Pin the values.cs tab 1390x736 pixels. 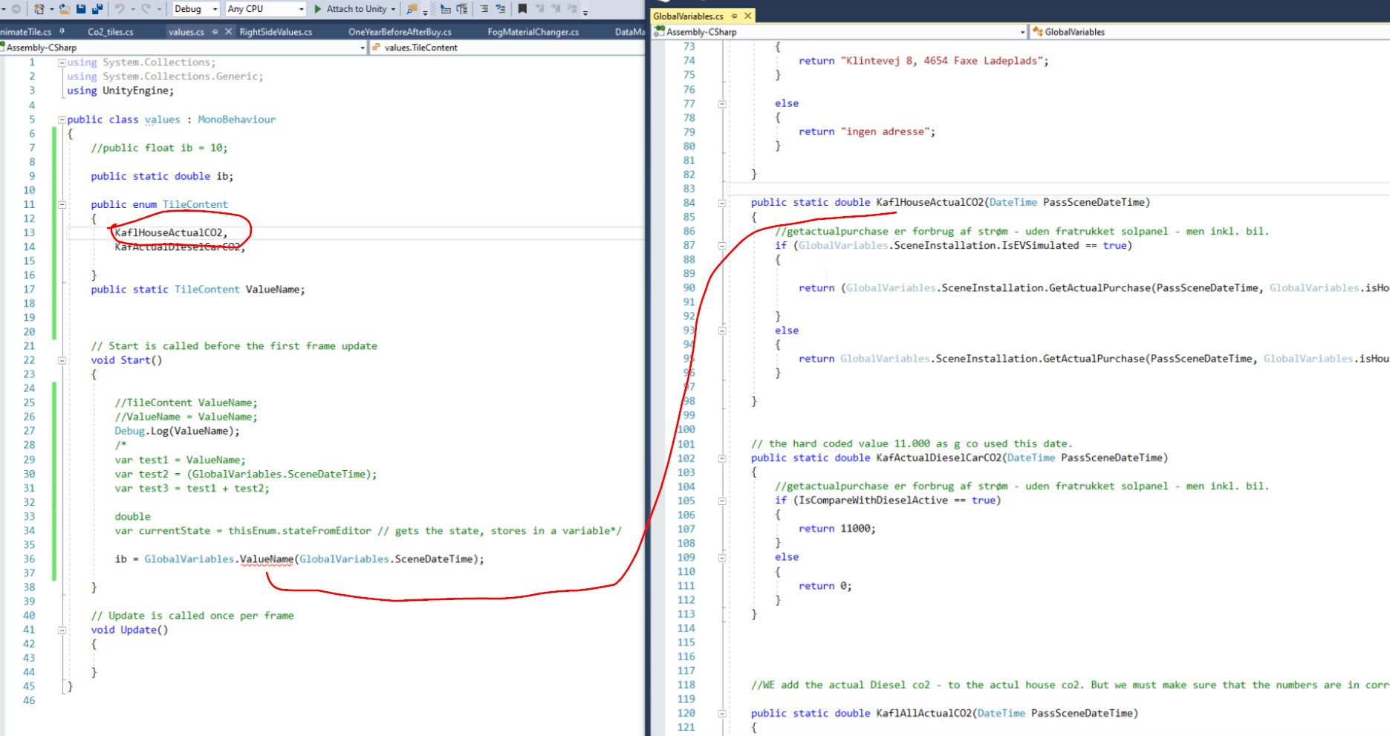tap(214, 31)
